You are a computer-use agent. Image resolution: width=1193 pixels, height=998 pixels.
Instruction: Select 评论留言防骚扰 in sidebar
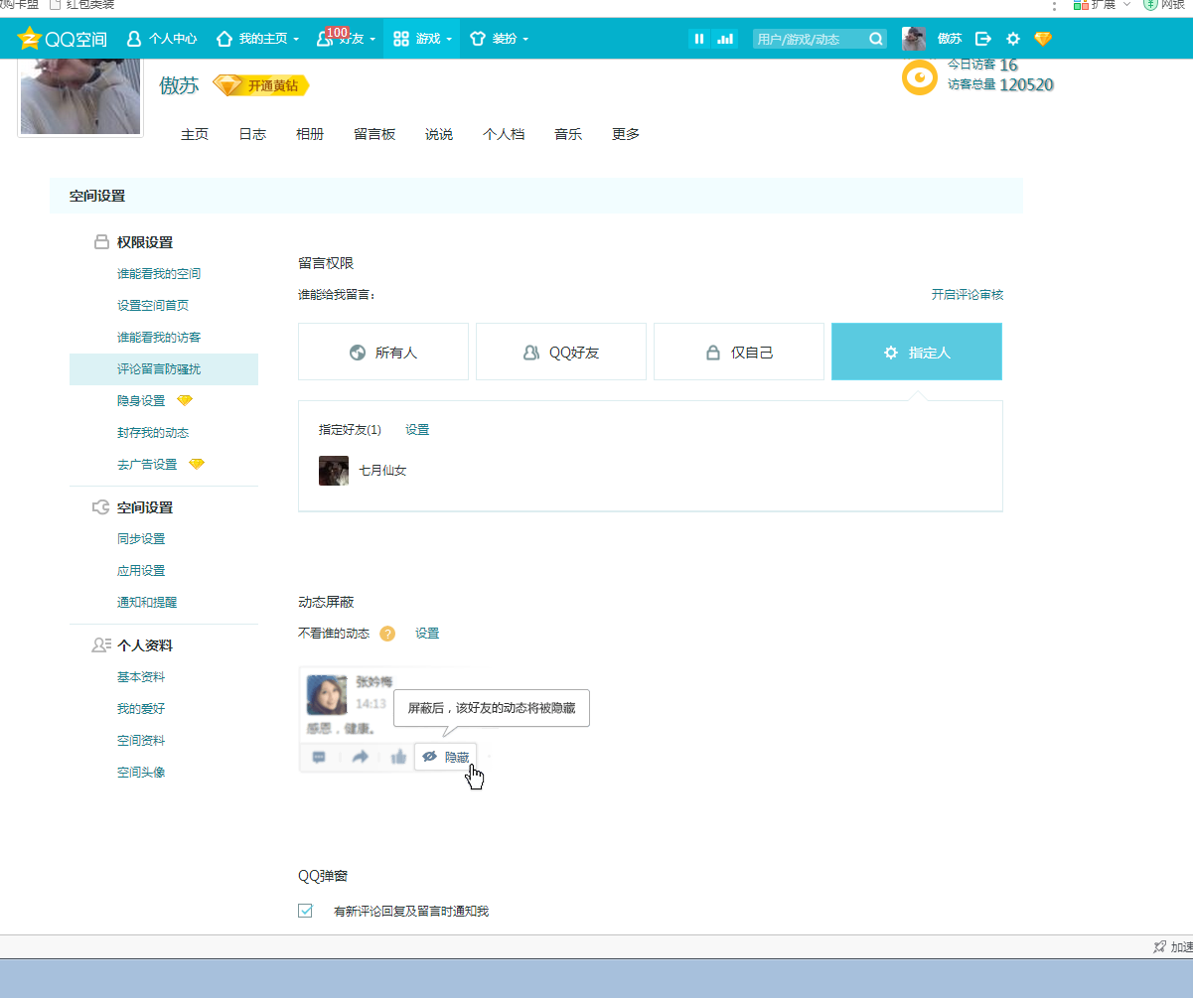164,368
